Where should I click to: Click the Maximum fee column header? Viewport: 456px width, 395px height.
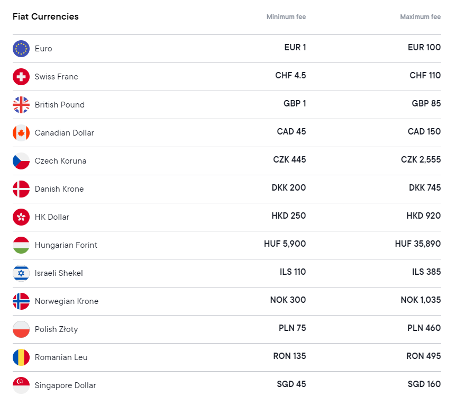pos(420,17)
